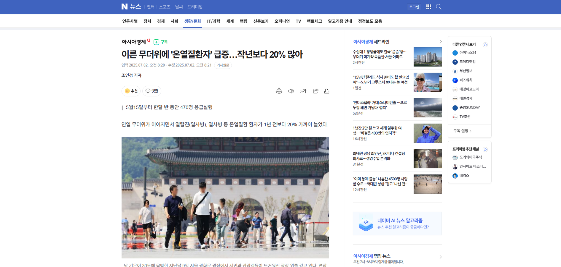Open the 댓글 comments button
The image size is (561, 267).
[x=152, y=91]
